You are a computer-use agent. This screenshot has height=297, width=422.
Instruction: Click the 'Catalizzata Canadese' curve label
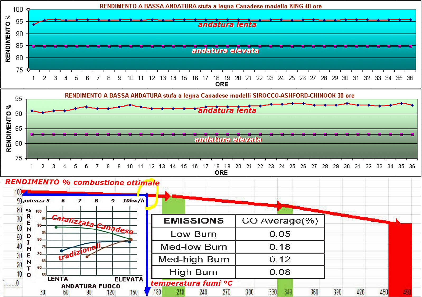pos(93,224)
